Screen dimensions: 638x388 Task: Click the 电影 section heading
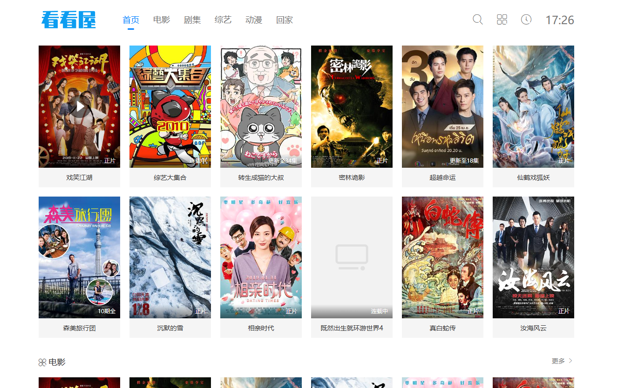pos(57,362)
